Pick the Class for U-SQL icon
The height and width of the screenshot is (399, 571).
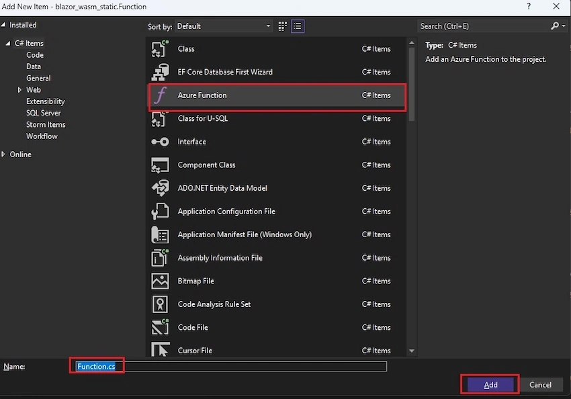160,119
